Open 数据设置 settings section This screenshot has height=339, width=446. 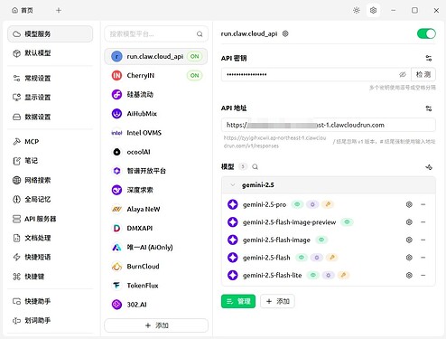51,117
